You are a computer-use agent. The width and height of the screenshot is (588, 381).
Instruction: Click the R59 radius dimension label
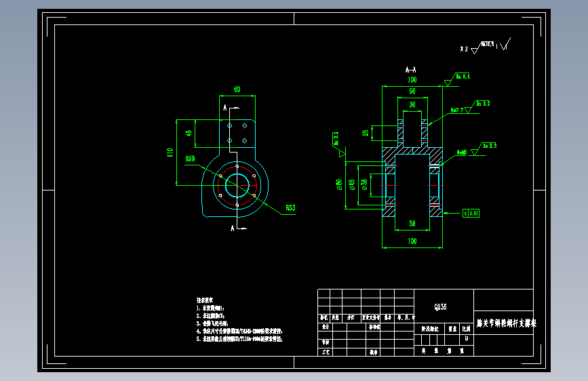[x=190, y=159]
